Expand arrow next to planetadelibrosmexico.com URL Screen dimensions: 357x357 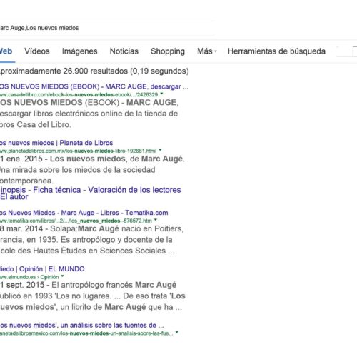point(177,333)
